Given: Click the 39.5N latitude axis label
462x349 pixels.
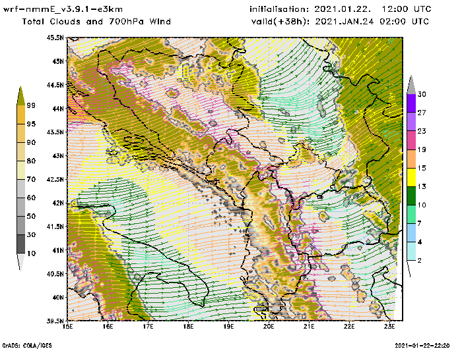Looking at the screenshot, I should [55, 321].
